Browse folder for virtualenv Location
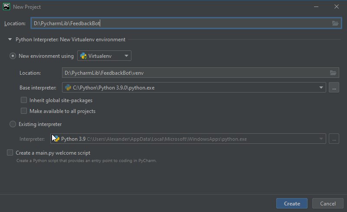The height and width of the screenshot is (212, 347). [333, 73]
